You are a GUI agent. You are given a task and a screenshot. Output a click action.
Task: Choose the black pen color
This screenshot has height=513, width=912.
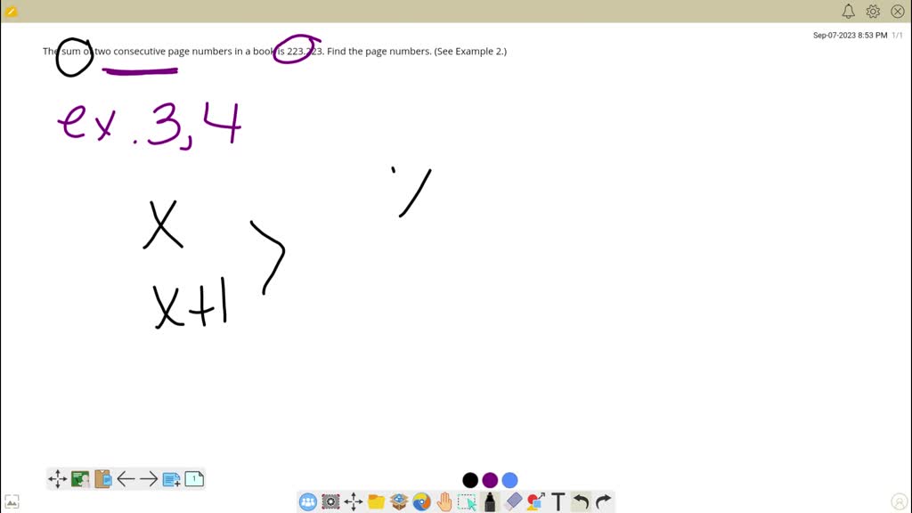click(470, 480)
